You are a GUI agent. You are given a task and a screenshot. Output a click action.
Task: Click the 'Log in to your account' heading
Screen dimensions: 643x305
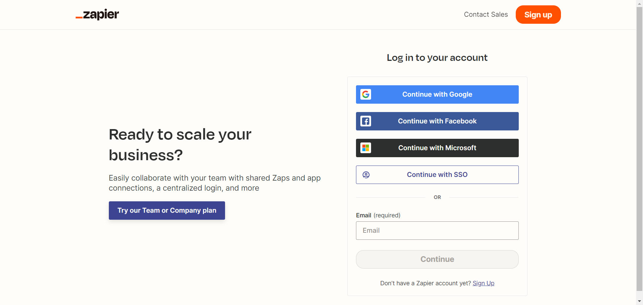pyautogui.click(x=437, y=58)
